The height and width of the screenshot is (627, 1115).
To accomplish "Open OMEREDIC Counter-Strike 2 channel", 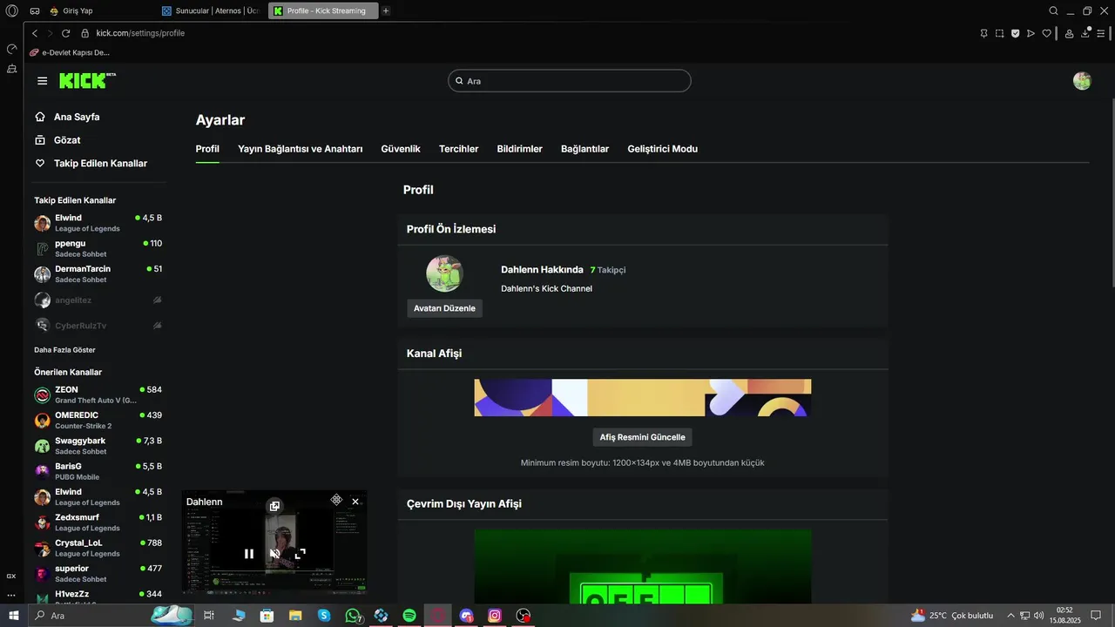I will coord(98,421).
